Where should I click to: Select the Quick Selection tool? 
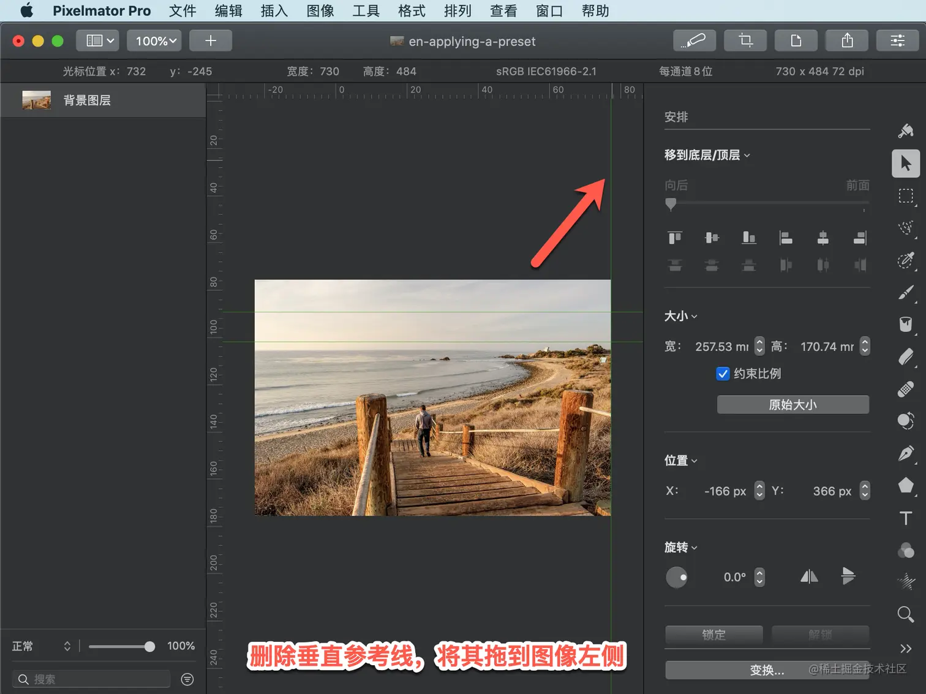click(x=906, y=228)
